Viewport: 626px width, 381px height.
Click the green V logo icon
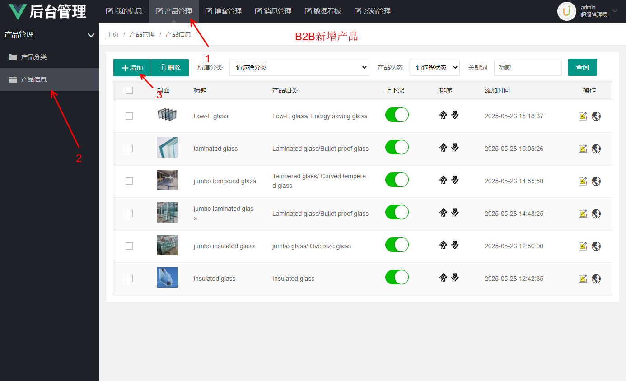tap(18, 12)
